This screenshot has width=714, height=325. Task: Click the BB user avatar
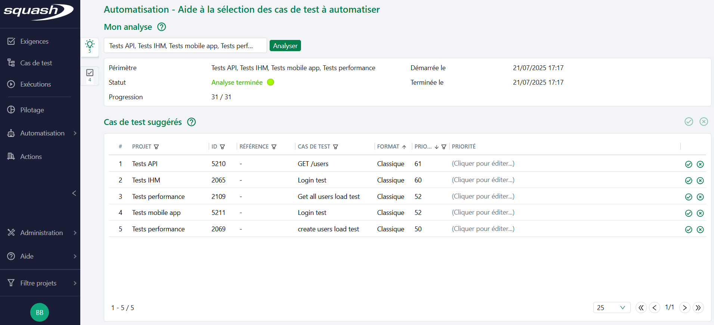40,312
